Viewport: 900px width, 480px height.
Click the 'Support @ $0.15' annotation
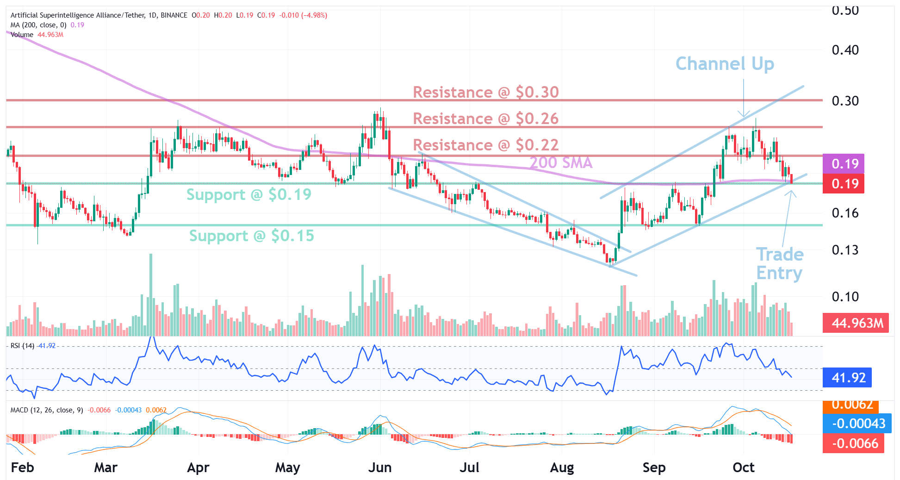(x=252, y=236)
